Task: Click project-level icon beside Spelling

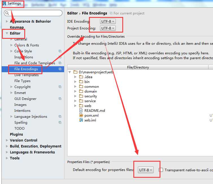Action: 60,122
